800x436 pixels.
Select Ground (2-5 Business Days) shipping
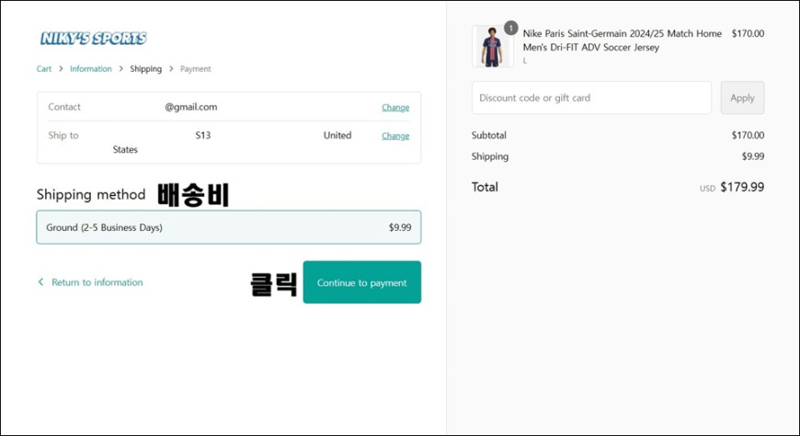[229, 227]
